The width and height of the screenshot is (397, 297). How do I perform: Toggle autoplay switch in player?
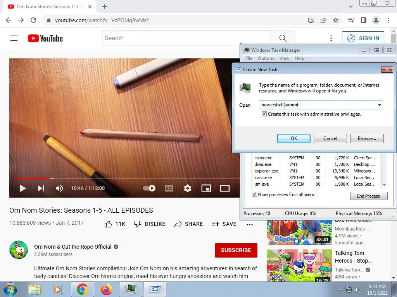149,188
